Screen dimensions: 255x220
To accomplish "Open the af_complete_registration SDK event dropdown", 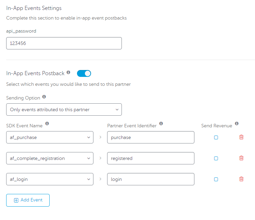I will click(50, 158).
